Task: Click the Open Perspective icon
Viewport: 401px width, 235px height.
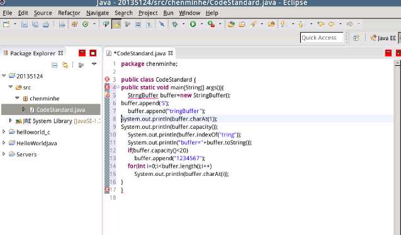Action: [x=356, y=38]
